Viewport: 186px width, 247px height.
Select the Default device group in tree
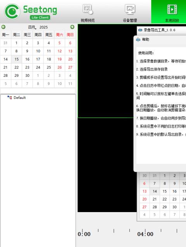(x=19, y=97)
